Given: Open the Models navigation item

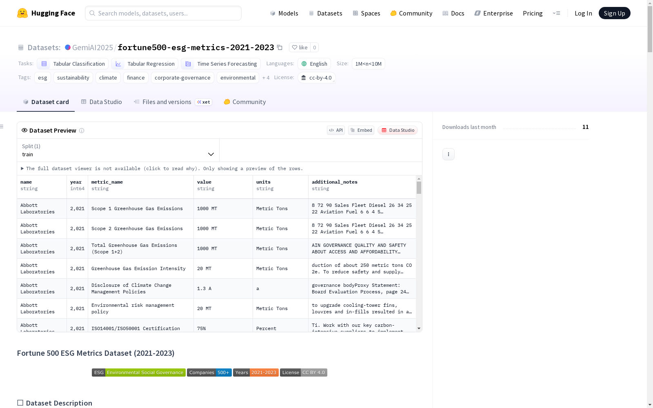Looking at the screenshot, I should [284, 13].
